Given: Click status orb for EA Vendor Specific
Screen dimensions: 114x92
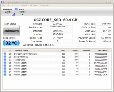Looking at the screenshot, I should (5, 72).
